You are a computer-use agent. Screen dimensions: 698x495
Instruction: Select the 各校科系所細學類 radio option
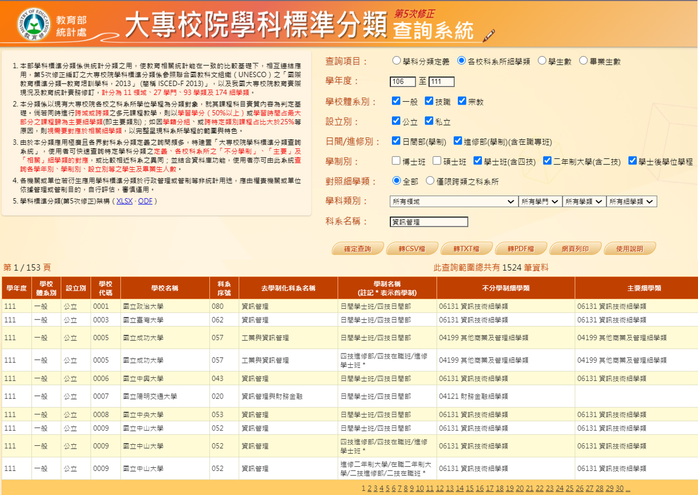(461, 61)
